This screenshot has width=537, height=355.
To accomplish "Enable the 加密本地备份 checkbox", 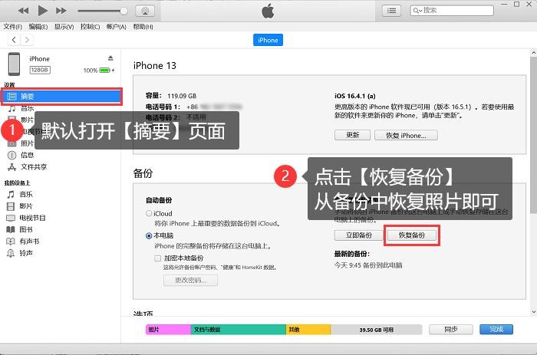I will tap(157, 258).
